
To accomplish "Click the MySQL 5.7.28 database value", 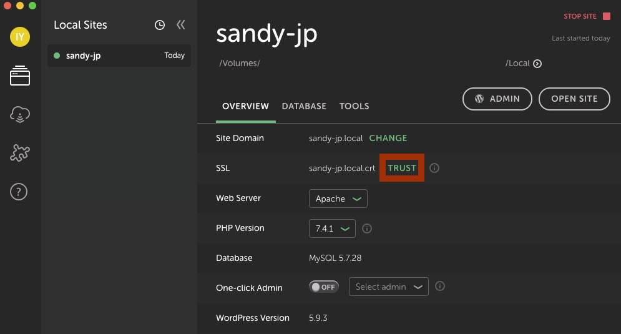I will coord(335,258).
